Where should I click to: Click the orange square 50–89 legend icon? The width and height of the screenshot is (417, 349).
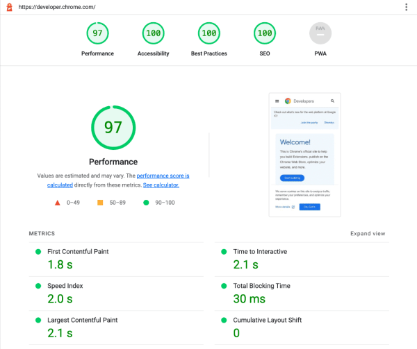[100, 203]
